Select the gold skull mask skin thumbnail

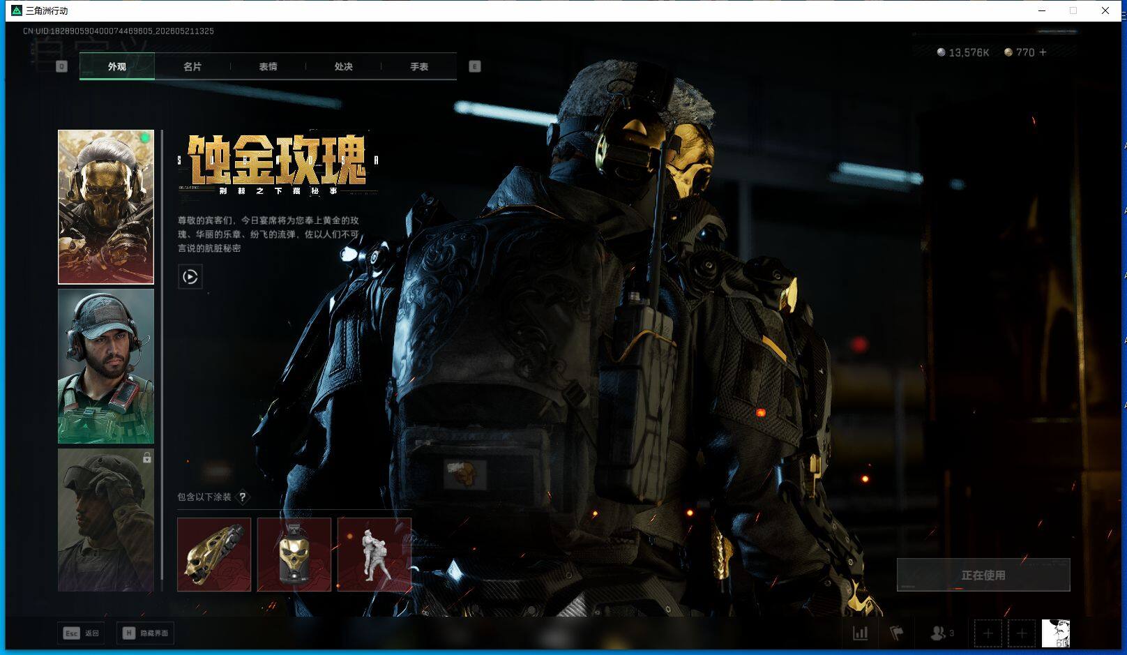(x=106, y=207)
